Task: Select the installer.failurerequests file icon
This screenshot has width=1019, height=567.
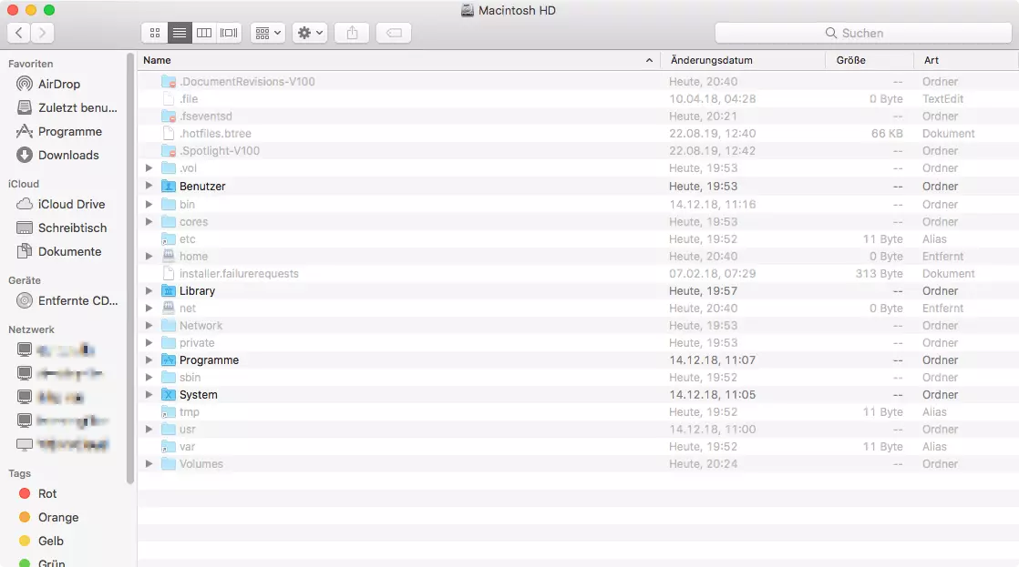Action: pyautogui.click(x=169, y=273)
